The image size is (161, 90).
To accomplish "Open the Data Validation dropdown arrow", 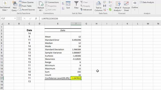I will [x=107, y=10].
